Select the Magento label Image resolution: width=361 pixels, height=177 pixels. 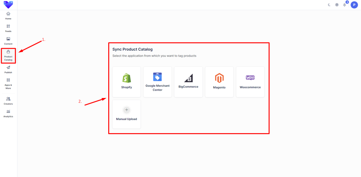[x=219, y=87]
